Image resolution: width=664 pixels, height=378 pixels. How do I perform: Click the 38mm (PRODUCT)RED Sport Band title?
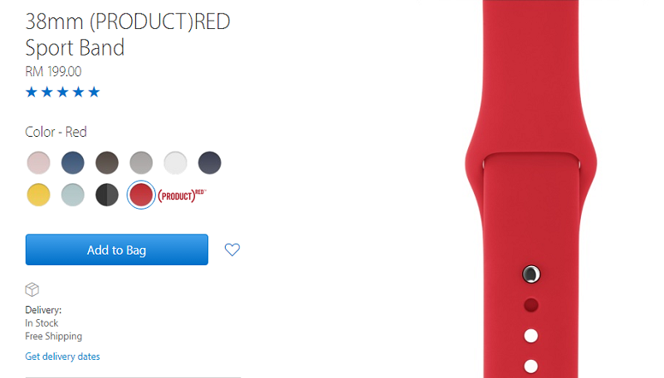128,34
